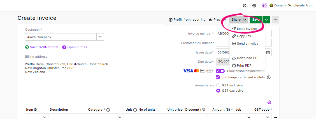316x119 pixels.
Task: Click the Mastercard logo icon
Action: tap(197, 71)
